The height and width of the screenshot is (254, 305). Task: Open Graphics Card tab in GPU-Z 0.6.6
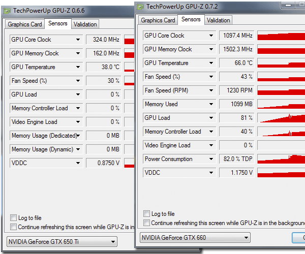[x=25, y=24]
